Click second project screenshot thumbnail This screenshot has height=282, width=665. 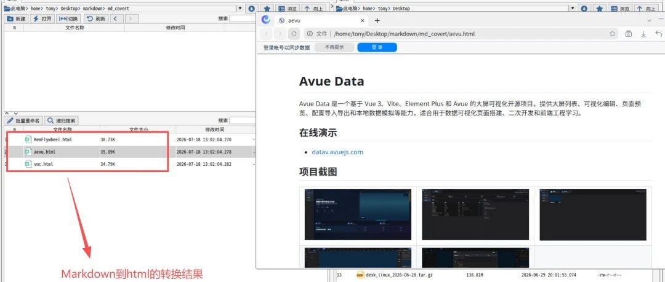point(475,214)
